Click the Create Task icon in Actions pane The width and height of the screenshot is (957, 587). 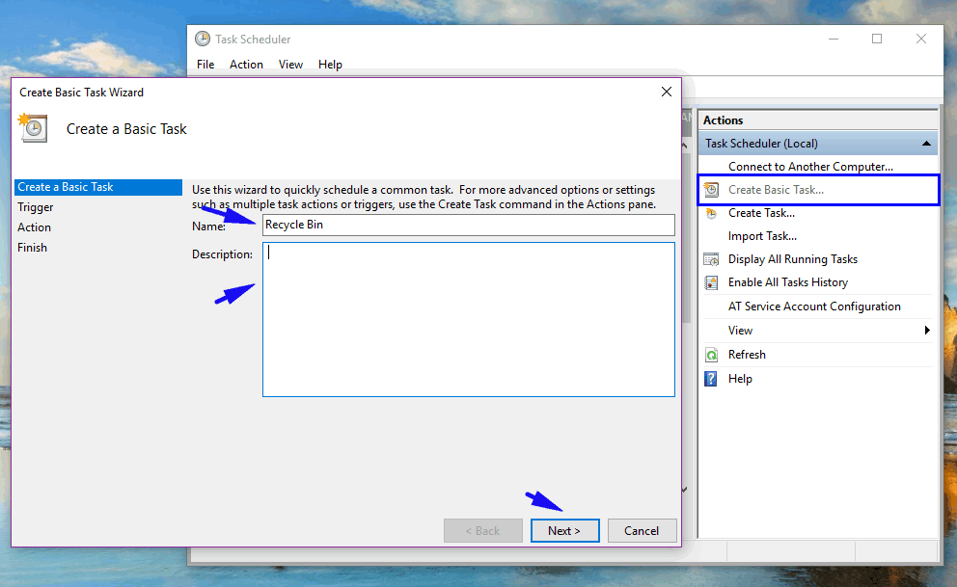pyautogui.click(x=711, y=213)
